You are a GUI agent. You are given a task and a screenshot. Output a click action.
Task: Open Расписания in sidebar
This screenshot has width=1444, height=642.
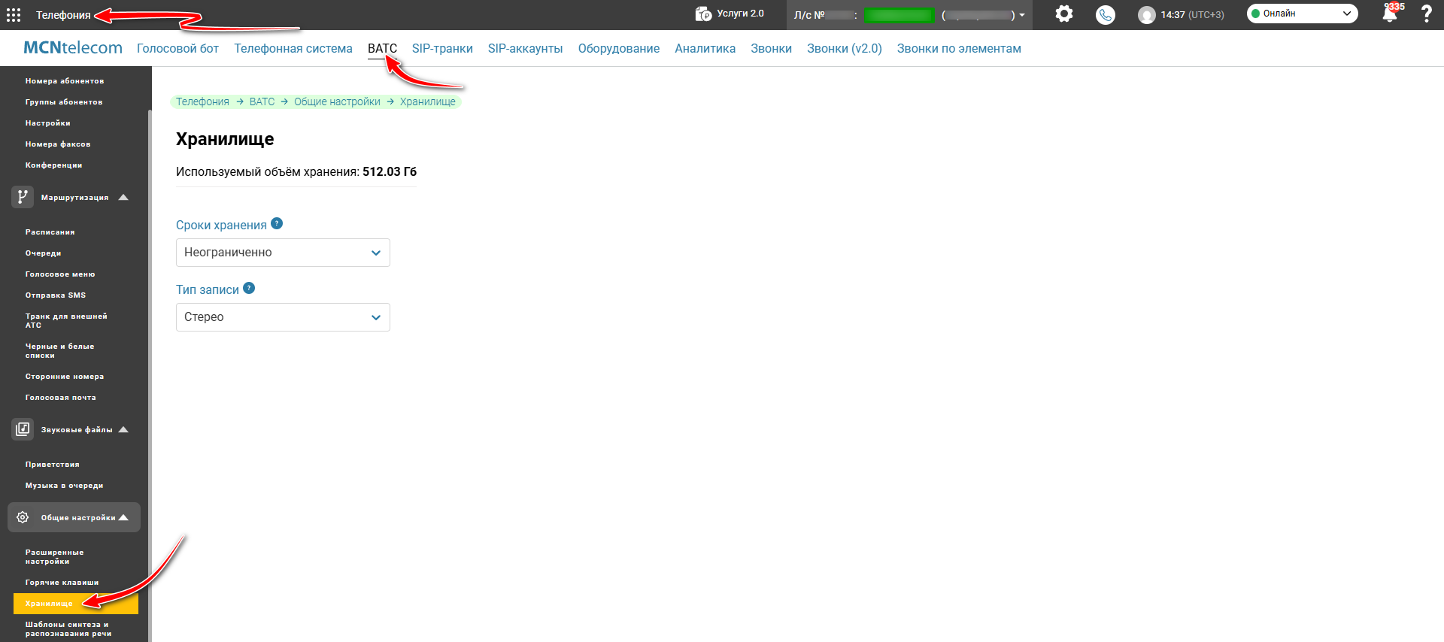tap(50, 232)
